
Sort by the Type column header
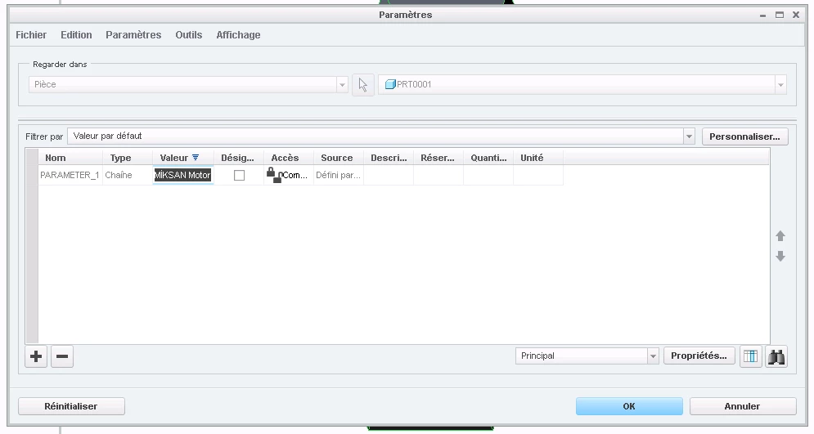[x=127, y=158]
